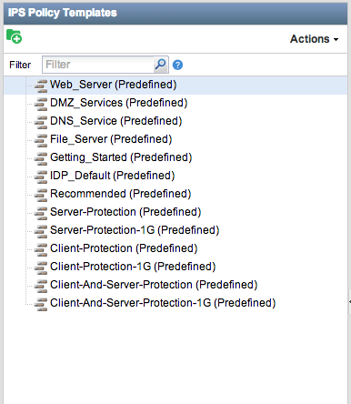Screen dimensions: 351x404
Task: Click the magnifier search icon in Filter
Action: coord(161,65)
